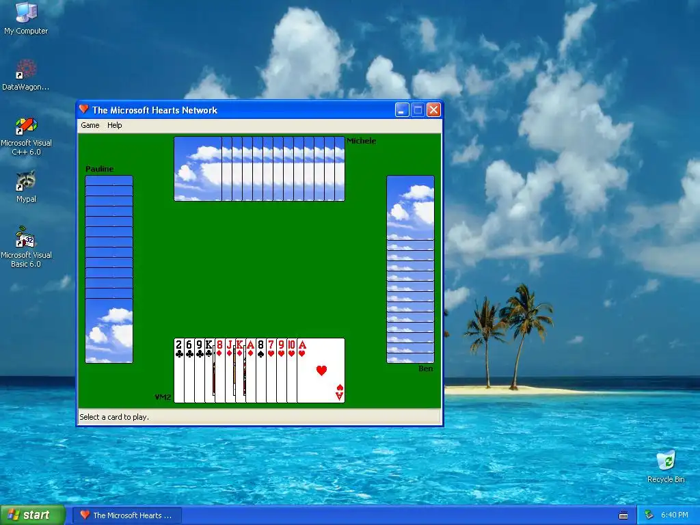
Task: Select the 7 of hearts card
Action: 271,371
